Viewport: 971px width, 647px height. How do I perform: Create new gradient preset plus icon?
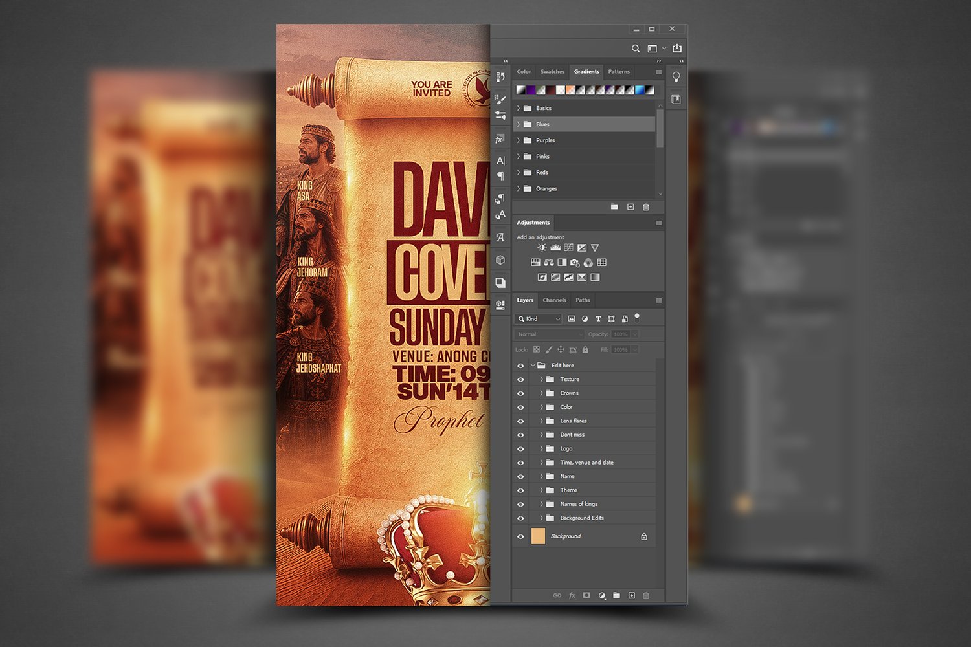click(631, 207)
